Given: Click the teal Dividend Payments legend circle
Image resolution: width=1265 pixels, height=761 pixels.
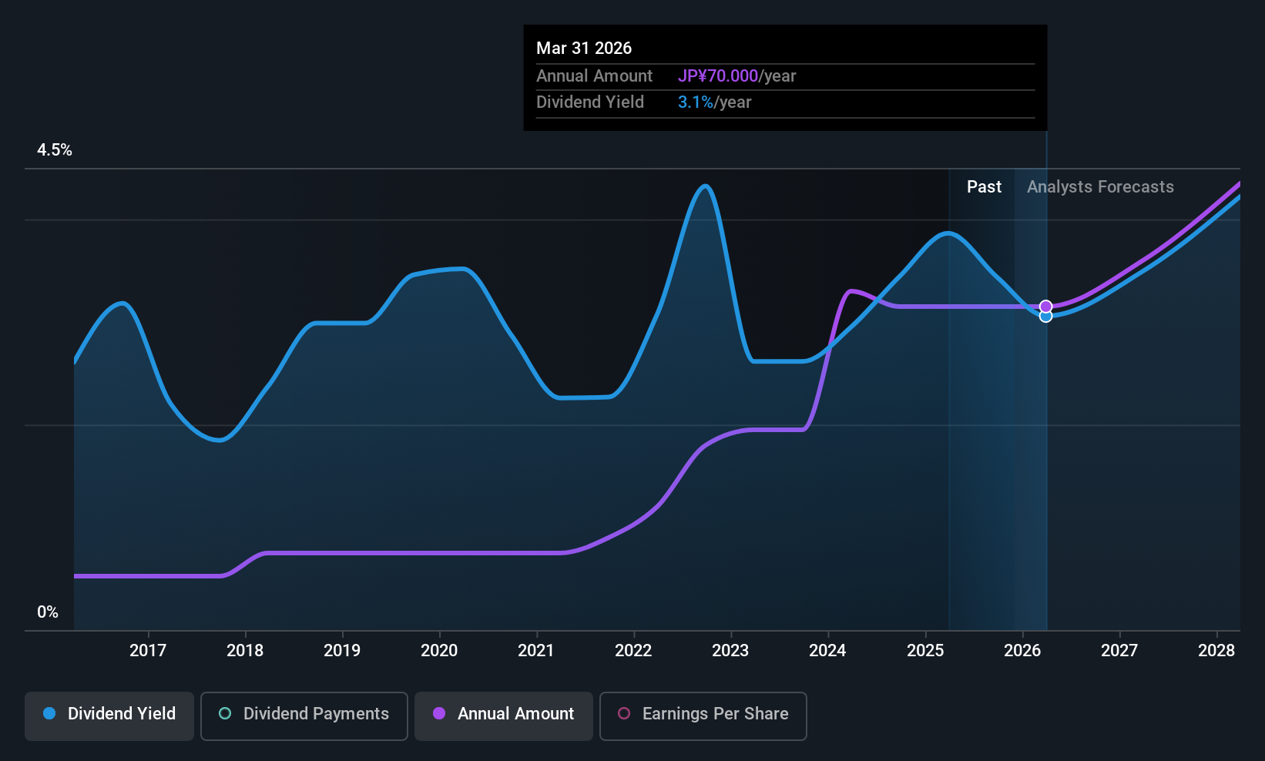Looking at the screenshot, I should [225, 714].
